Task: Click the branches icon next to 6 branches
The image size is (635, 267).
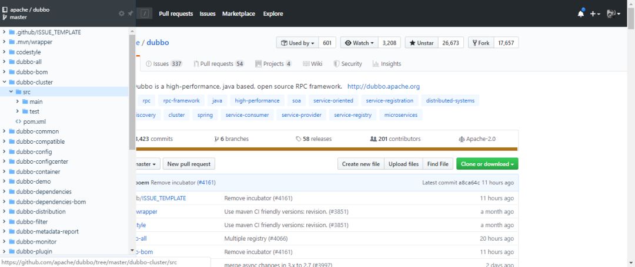Action: coord(216,139)
